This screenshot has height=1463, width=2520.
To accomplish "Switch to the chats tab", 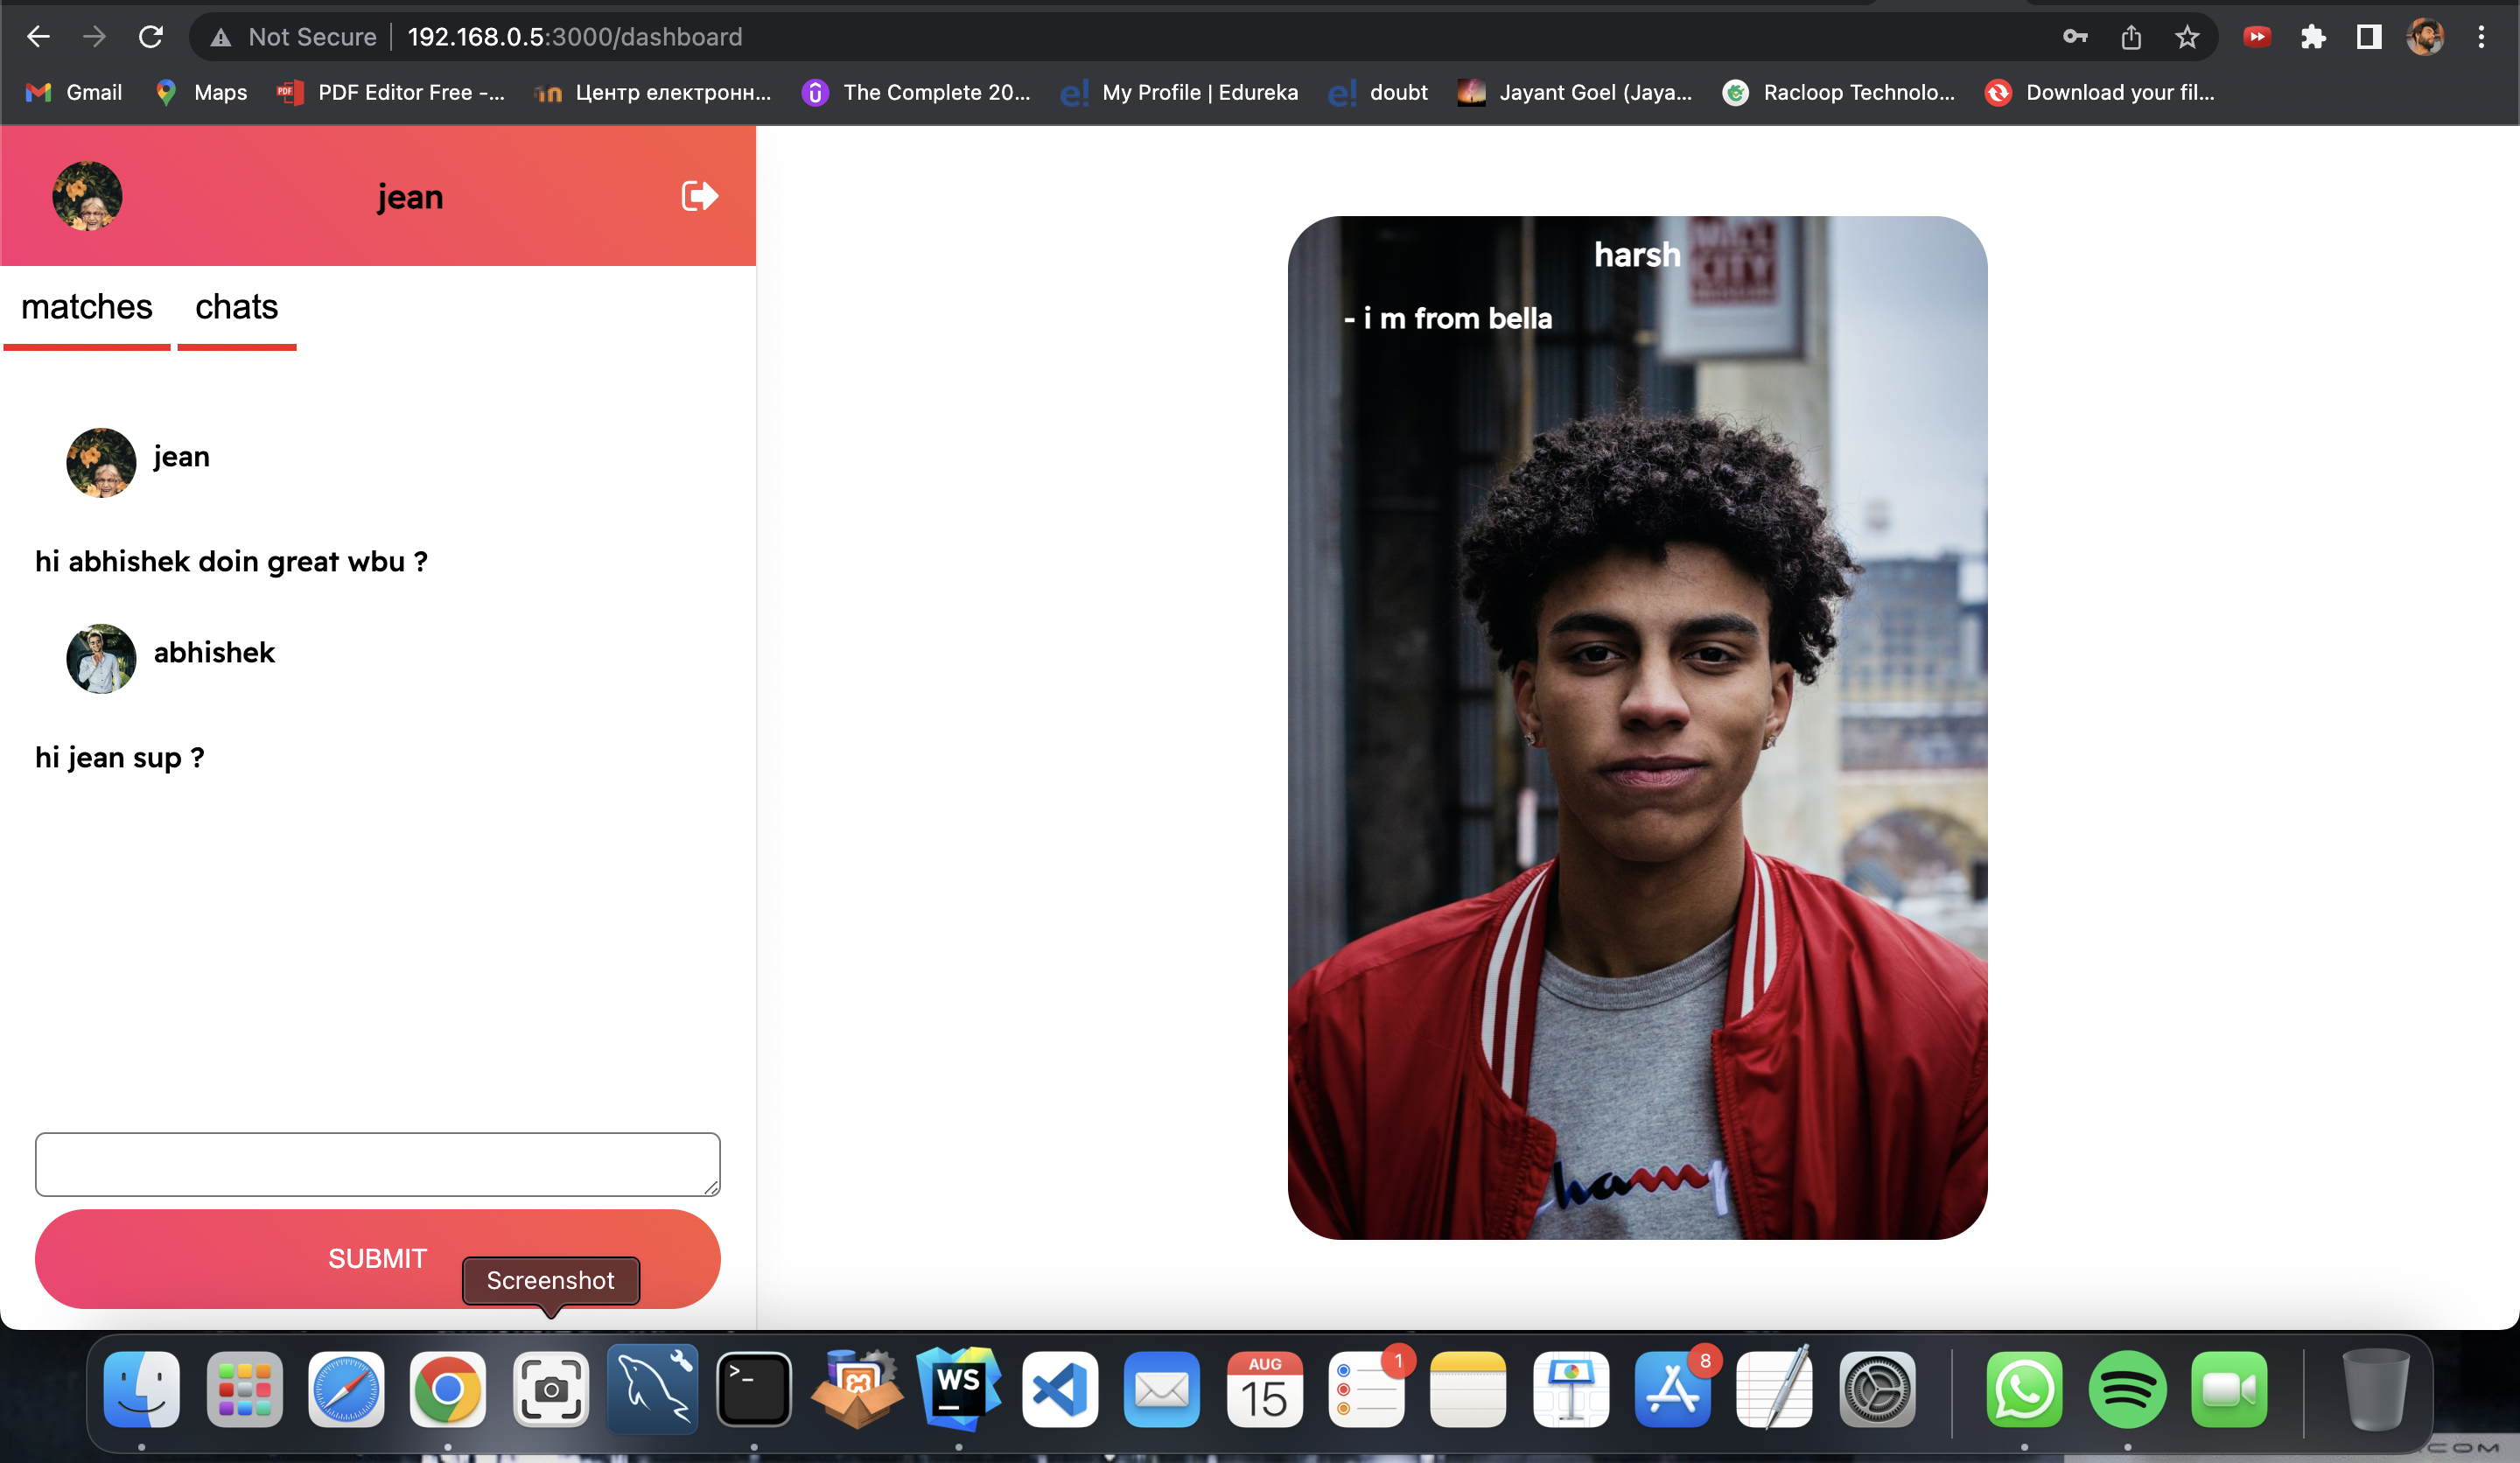I will click(x=236, y=307).
